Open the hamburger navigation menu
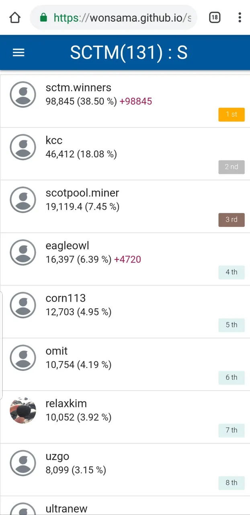This screenshot has height=515, width=250. coord(19,53)
